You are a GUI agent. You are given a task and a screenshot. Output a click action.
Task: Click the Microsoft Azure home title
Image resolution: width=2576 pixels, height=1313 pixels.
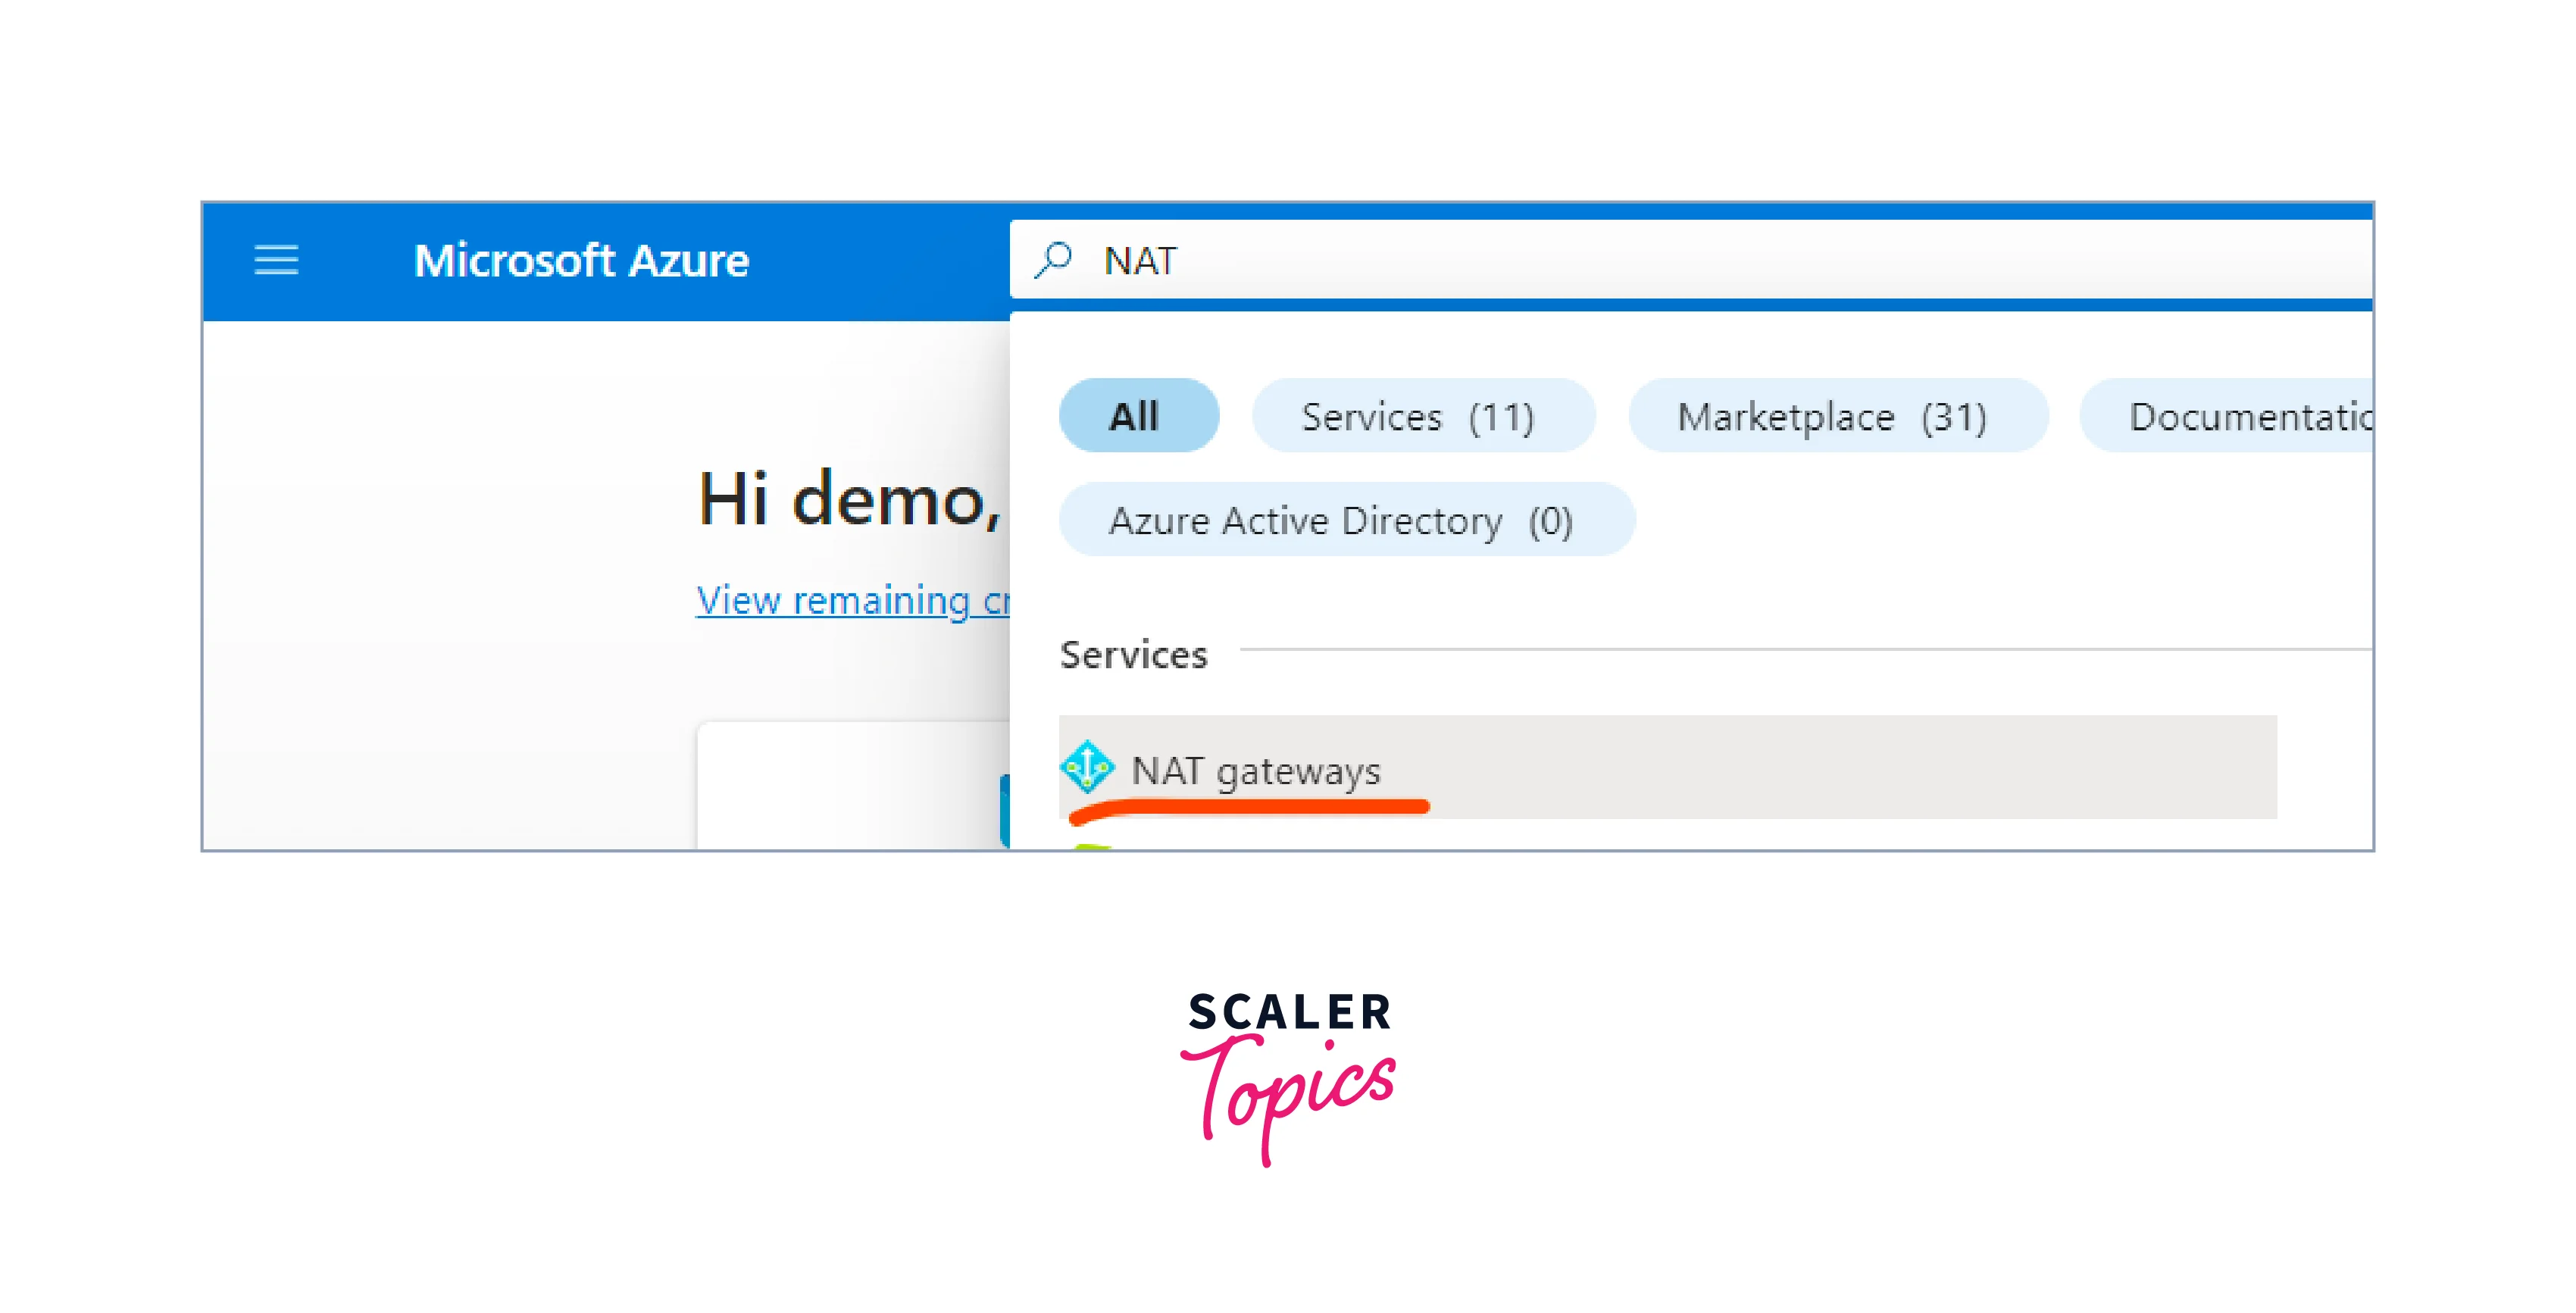tap(581, 260)
